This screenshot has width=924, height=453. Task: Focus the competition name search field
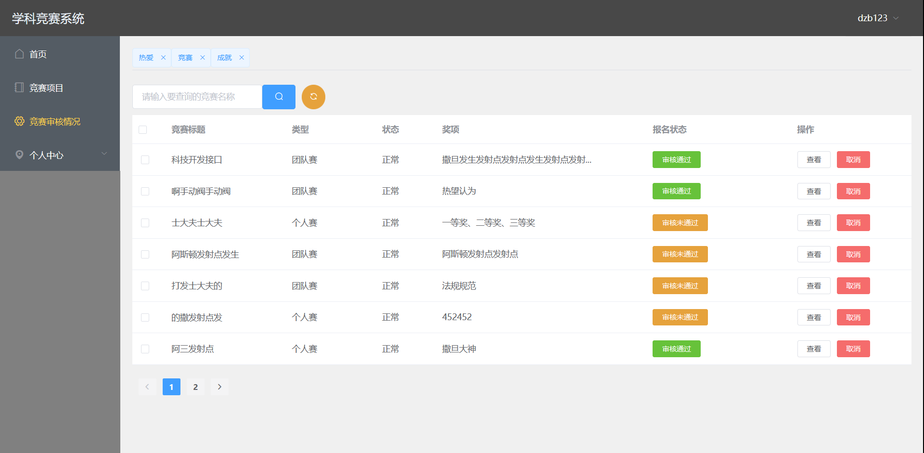[197, 97]
